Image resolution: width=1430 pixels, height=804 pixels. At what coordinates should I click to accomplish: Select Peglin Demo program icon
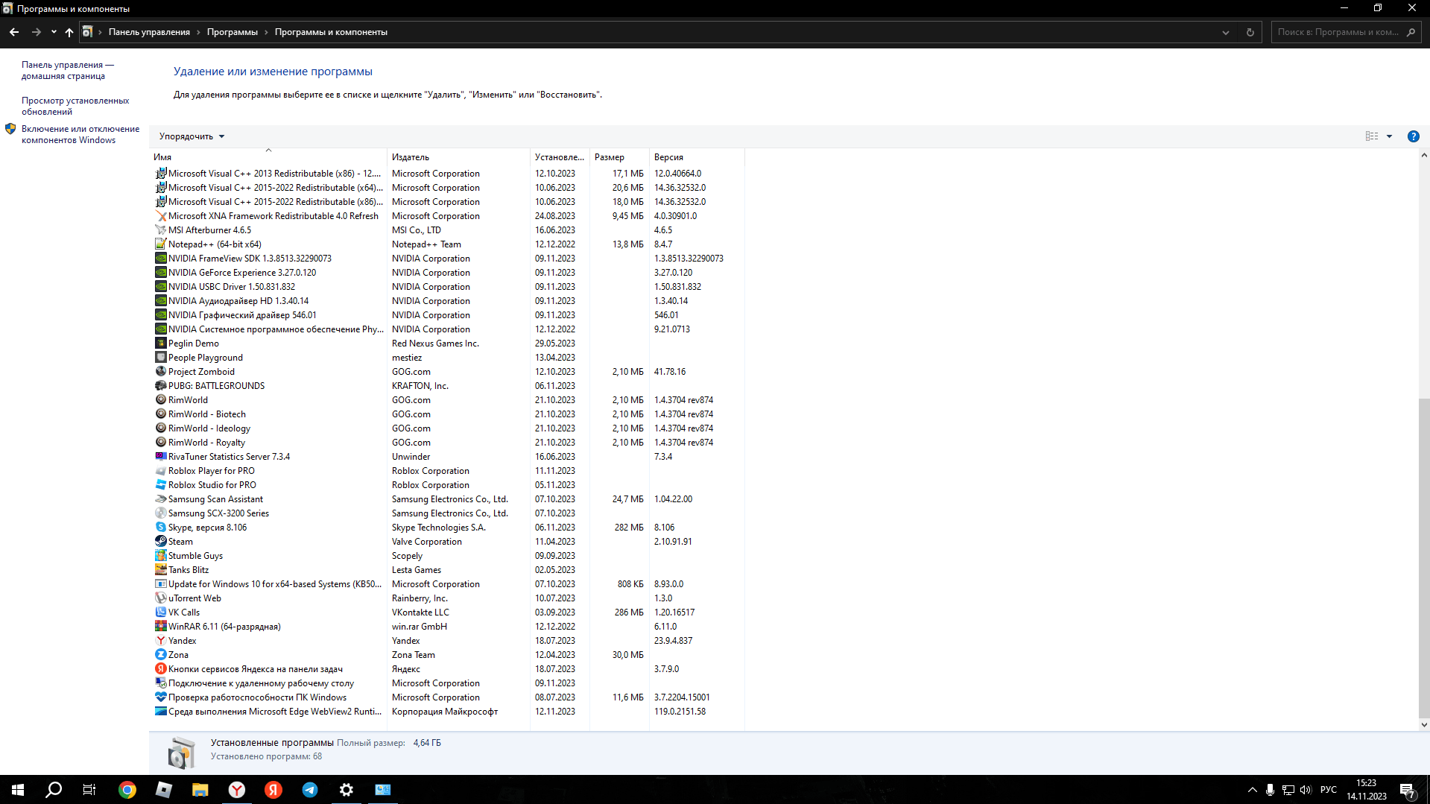[160, 344]
